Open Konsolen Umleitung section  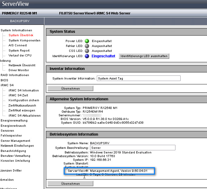tap(15, 161)
